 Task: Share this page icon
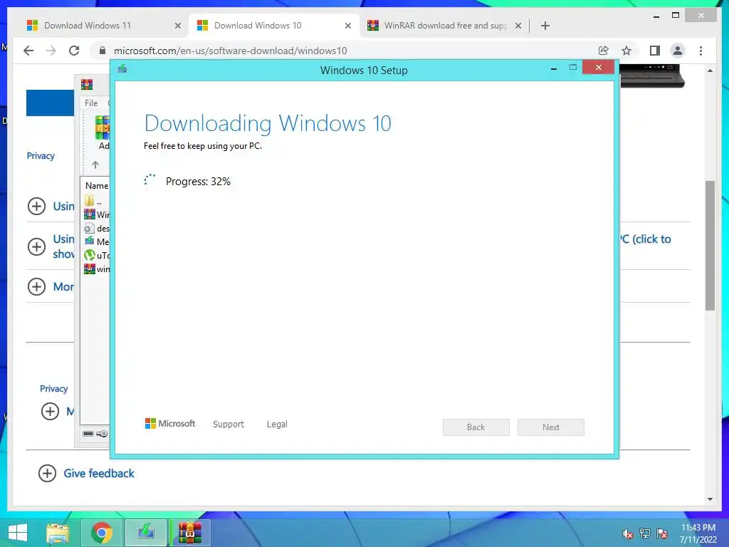[x=604, y=51]
